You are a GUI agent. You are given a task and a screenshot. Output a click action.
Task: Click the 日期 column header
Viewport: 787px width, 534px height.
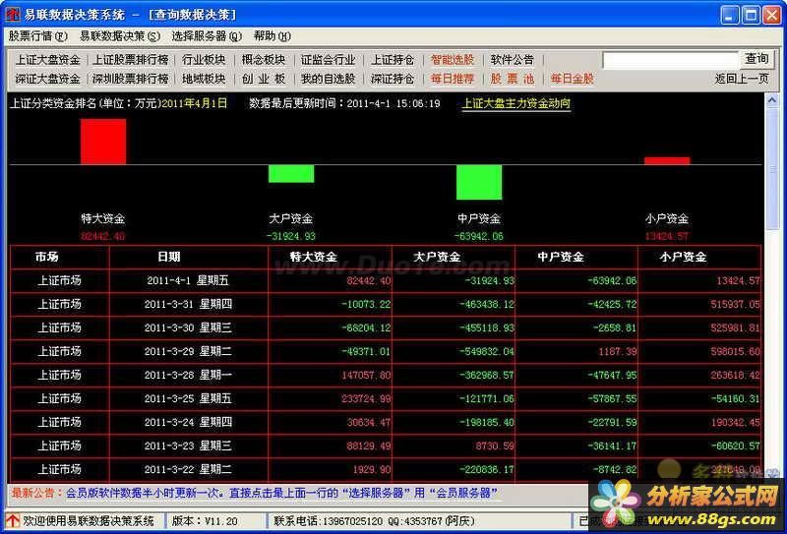tap(168, 257)
